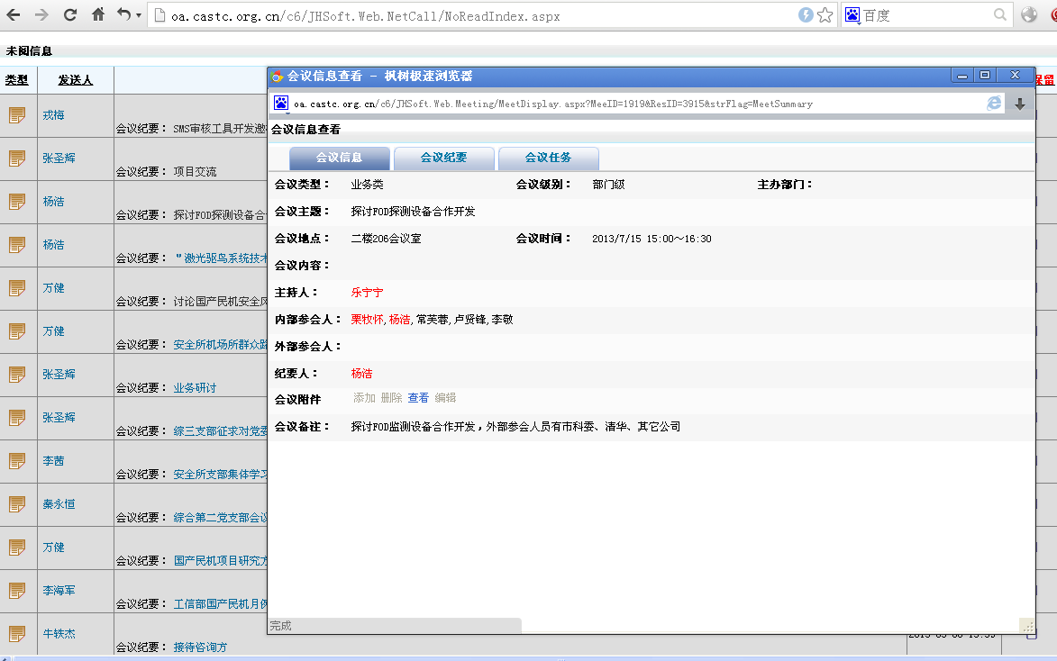
Task: Sort by the 类型 column header
Action: [16, 80]
